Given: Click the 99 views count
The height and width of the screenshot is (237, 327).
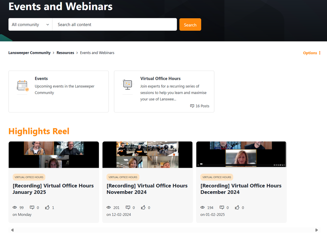Looking at the screenshot, I should click(22, 208).
